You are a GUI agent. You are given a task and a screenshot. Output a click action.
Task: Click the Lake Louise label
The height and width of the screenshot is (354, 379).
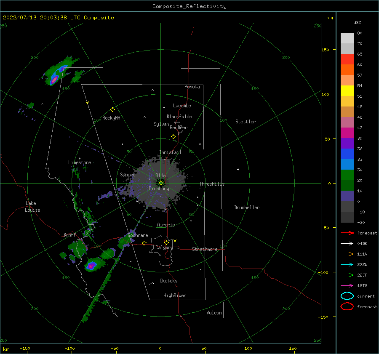tap(32, 207)
